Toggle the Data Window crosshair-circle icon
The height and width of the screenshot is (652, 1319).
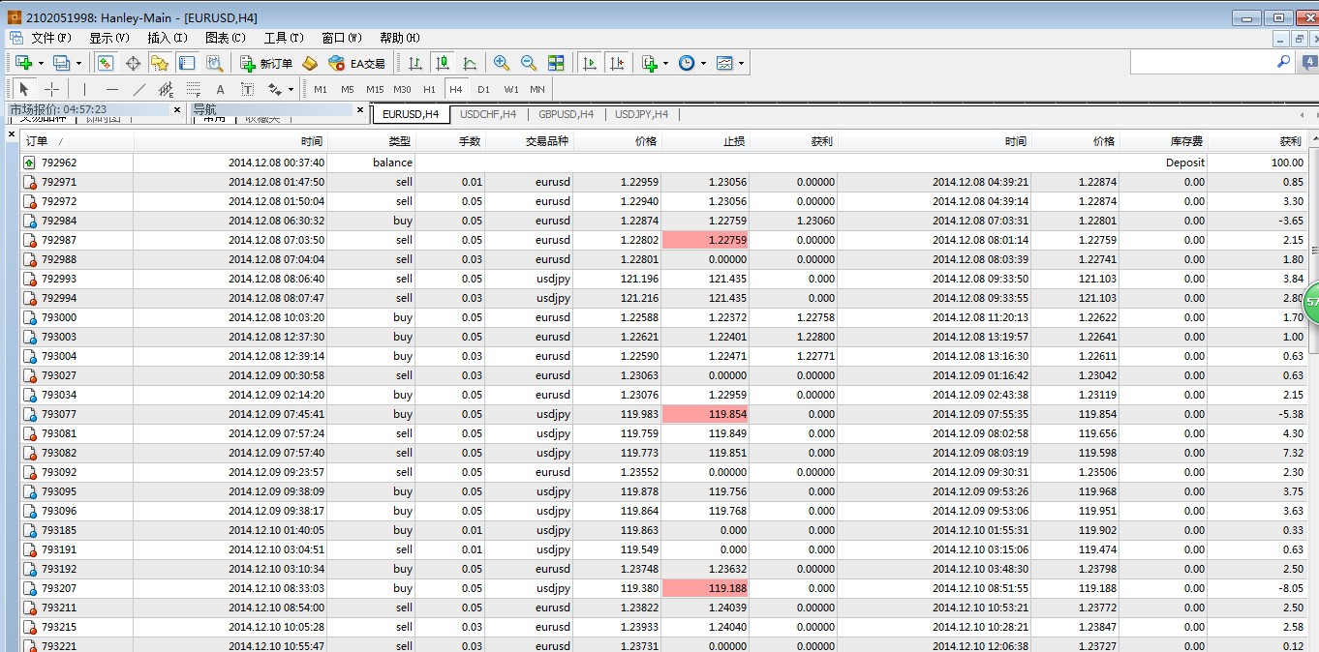click(x=133, y=63)
